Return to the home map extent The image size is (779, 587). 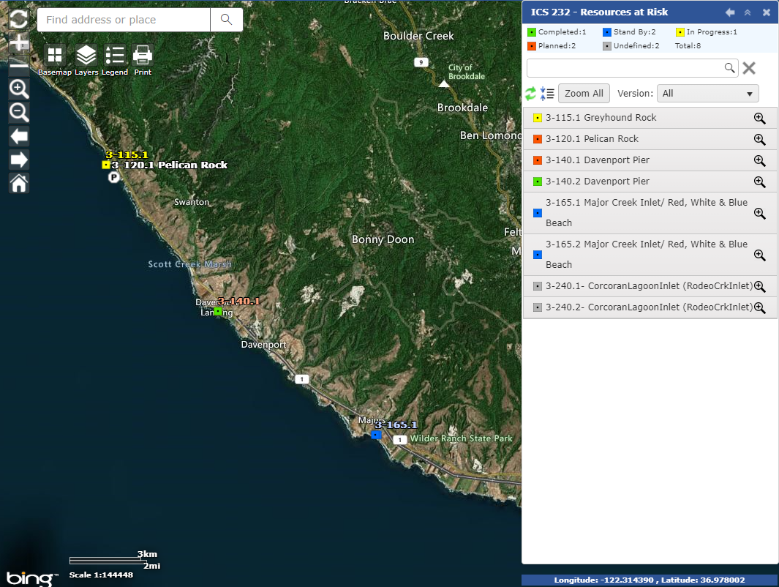19,183
